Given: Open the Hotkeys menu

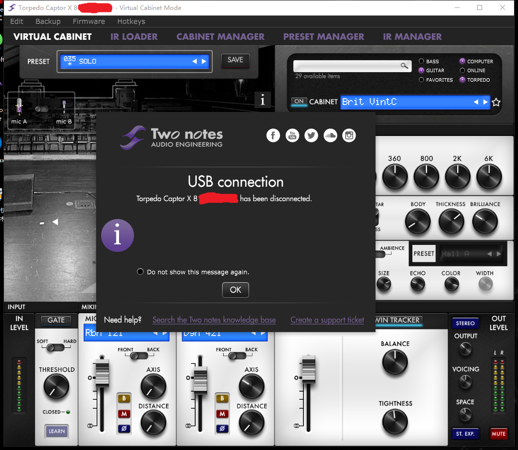Looking at the screenshot, I should pos(131,21).
